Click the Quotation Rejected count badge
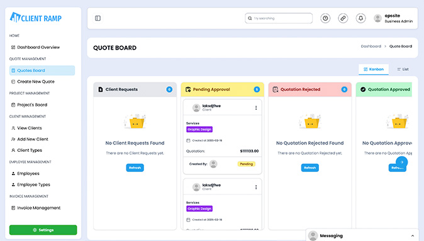Image resolution: width=424 pixels, height=241 pixels. (344, 89)
